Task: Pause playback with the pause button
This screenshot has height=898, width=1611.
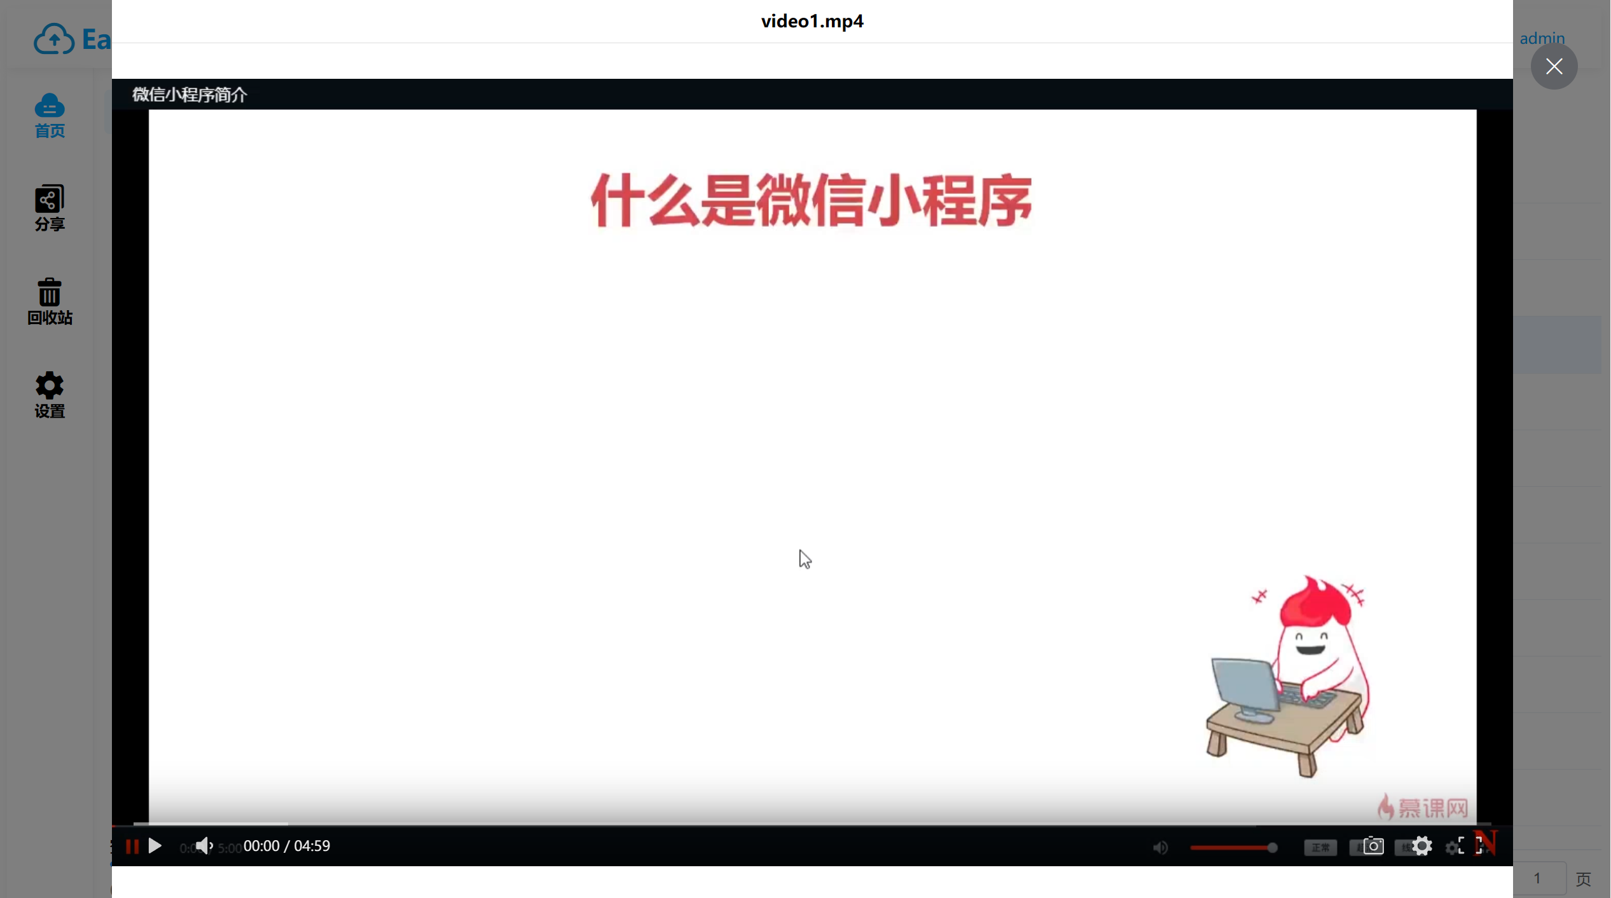Action: point(132,846)
